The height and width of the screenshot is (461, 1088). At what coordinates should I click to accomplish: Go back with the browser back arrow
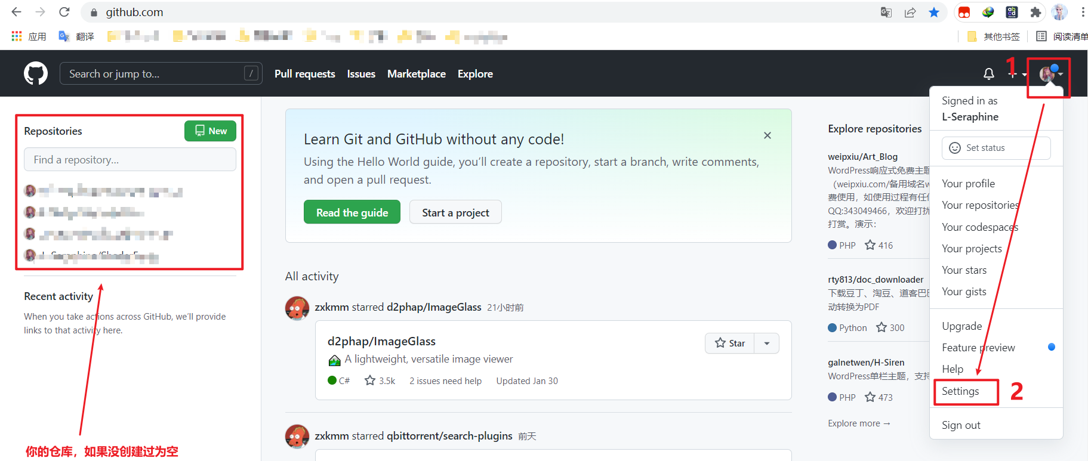pos(17,12)
